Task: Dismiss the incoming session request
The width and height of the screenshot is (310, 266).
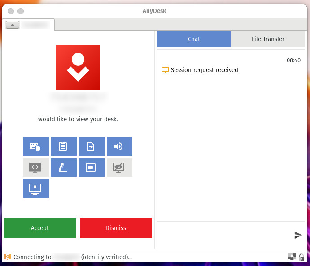Action: [x=116, y=228]
